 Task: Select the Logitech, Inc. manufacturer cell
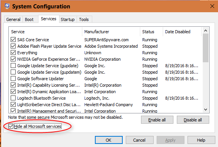pyautogui.click(x=97, y=98)
